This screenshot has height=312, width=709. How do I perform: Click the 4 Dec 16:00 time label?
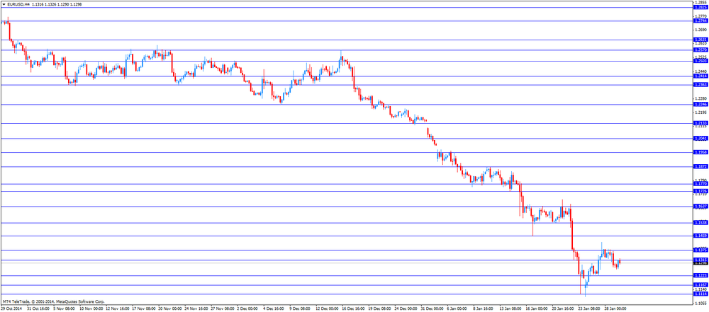[274, 309]
